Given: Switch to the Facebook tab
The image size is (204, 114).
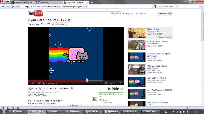Looking at the screenshot, I should pos(49,3).
